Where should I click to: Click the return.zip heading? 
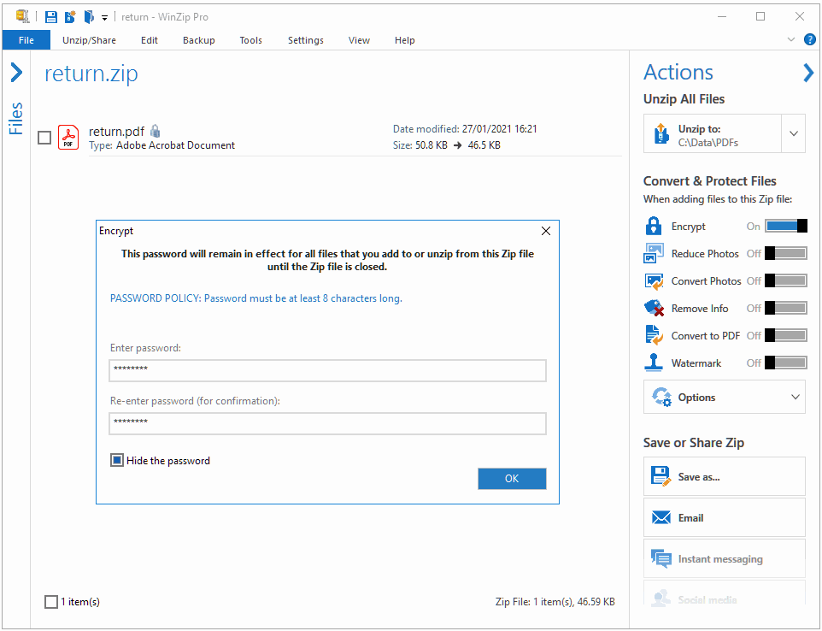point(91,74)
